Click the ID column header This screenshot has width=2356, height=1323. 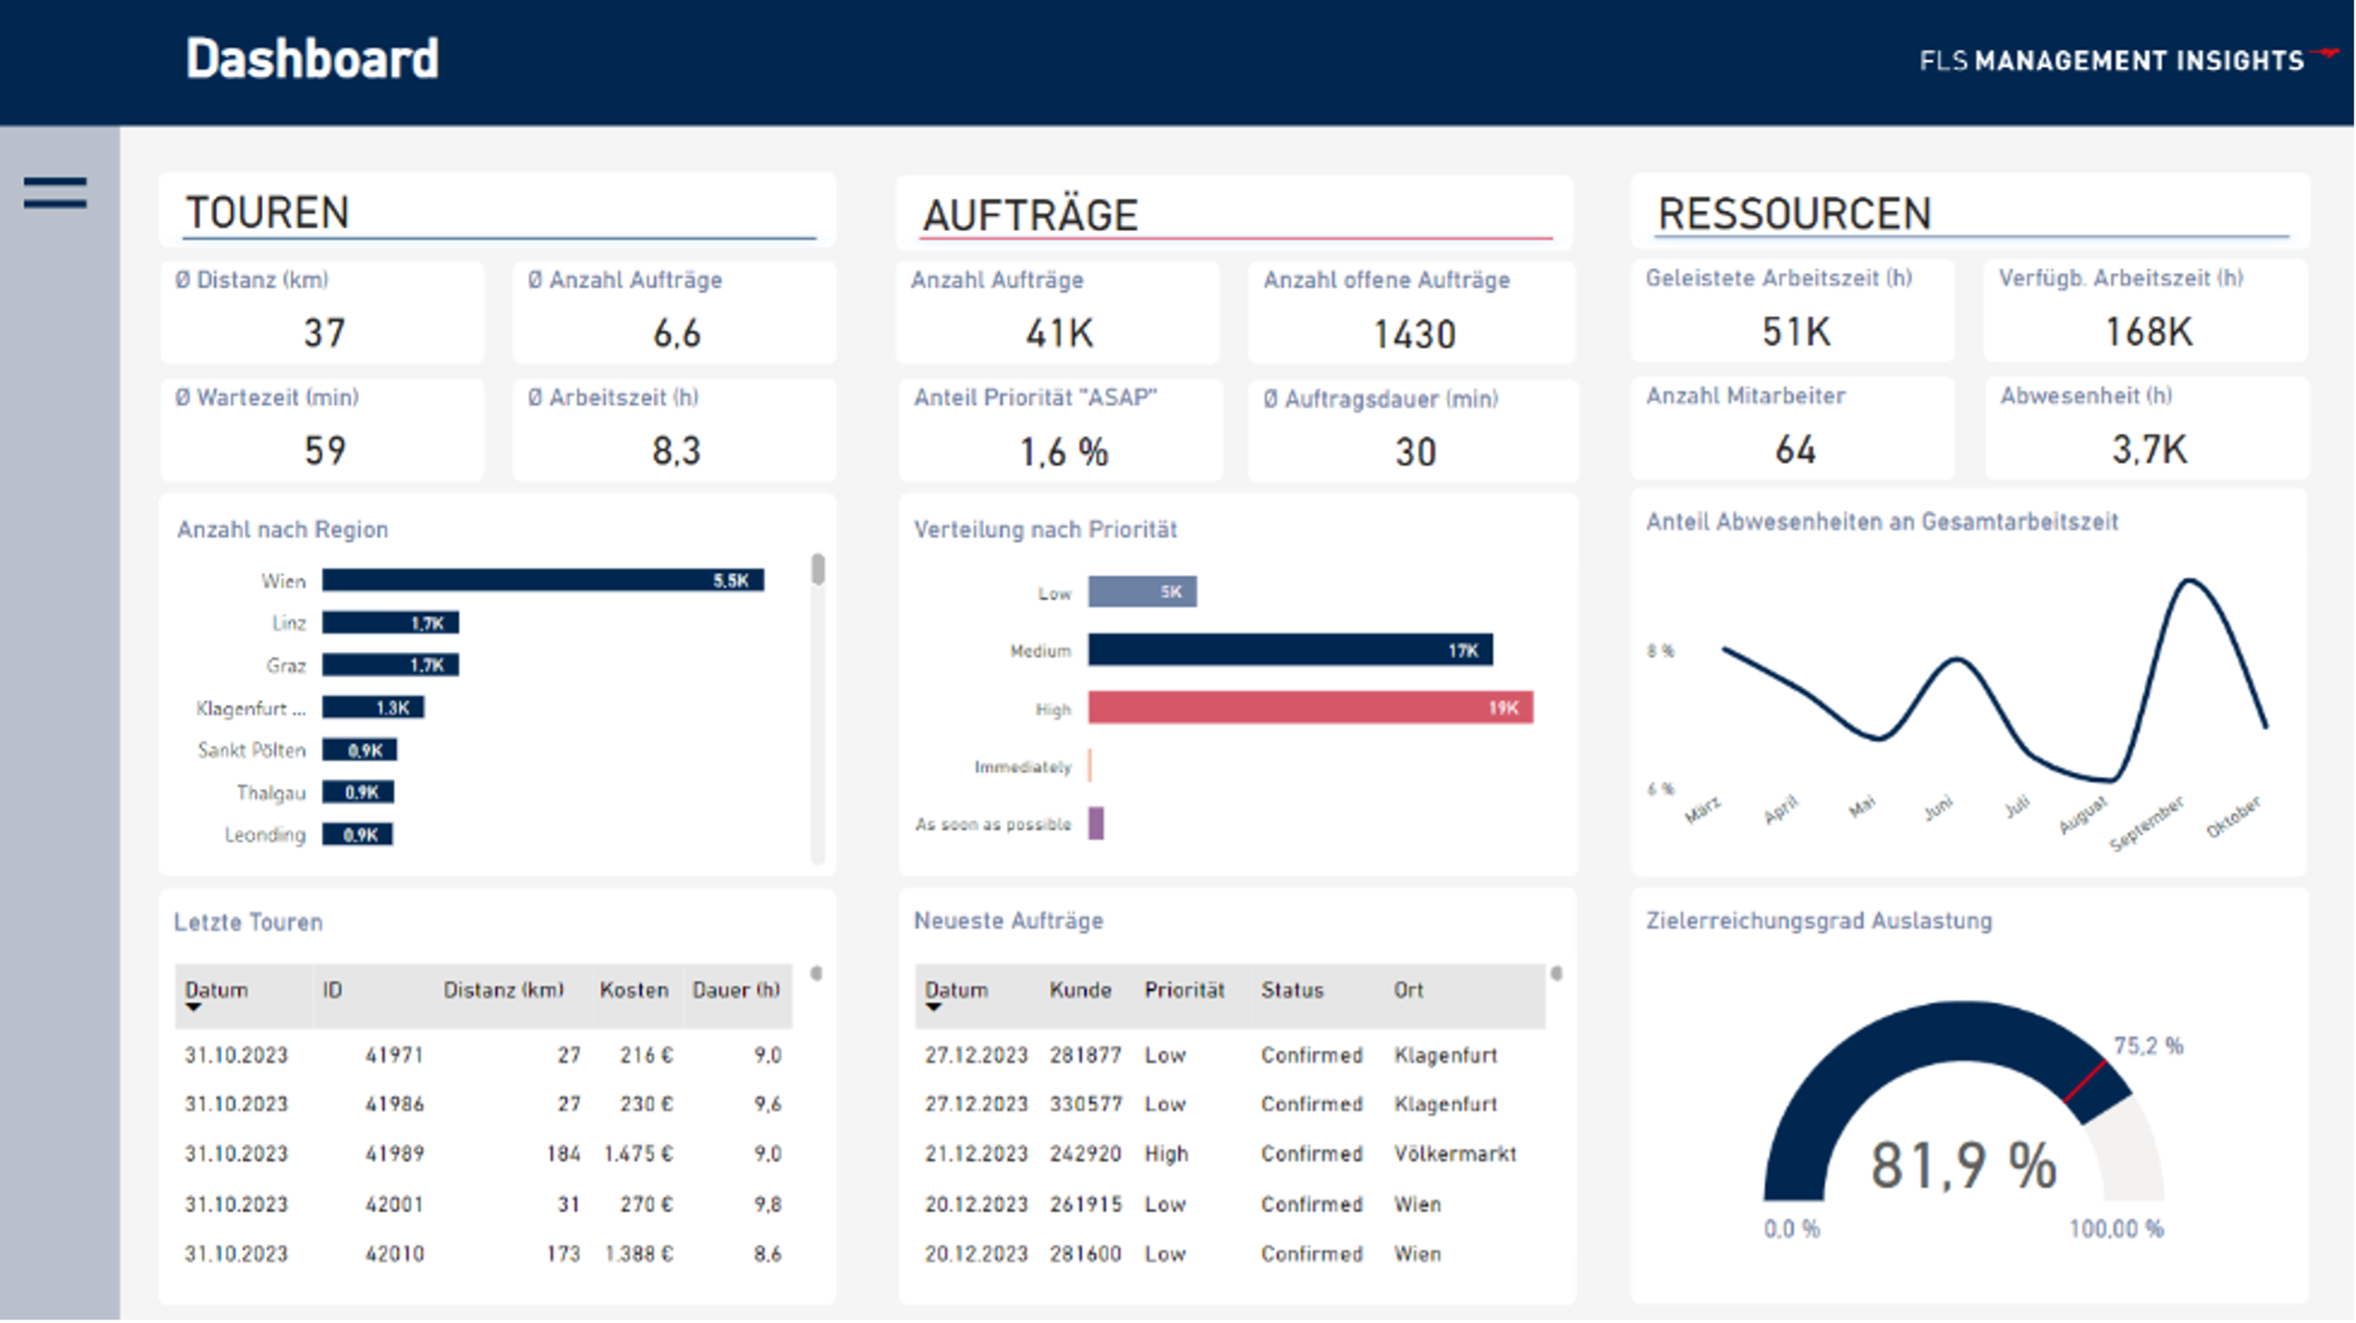coord(332,990)
